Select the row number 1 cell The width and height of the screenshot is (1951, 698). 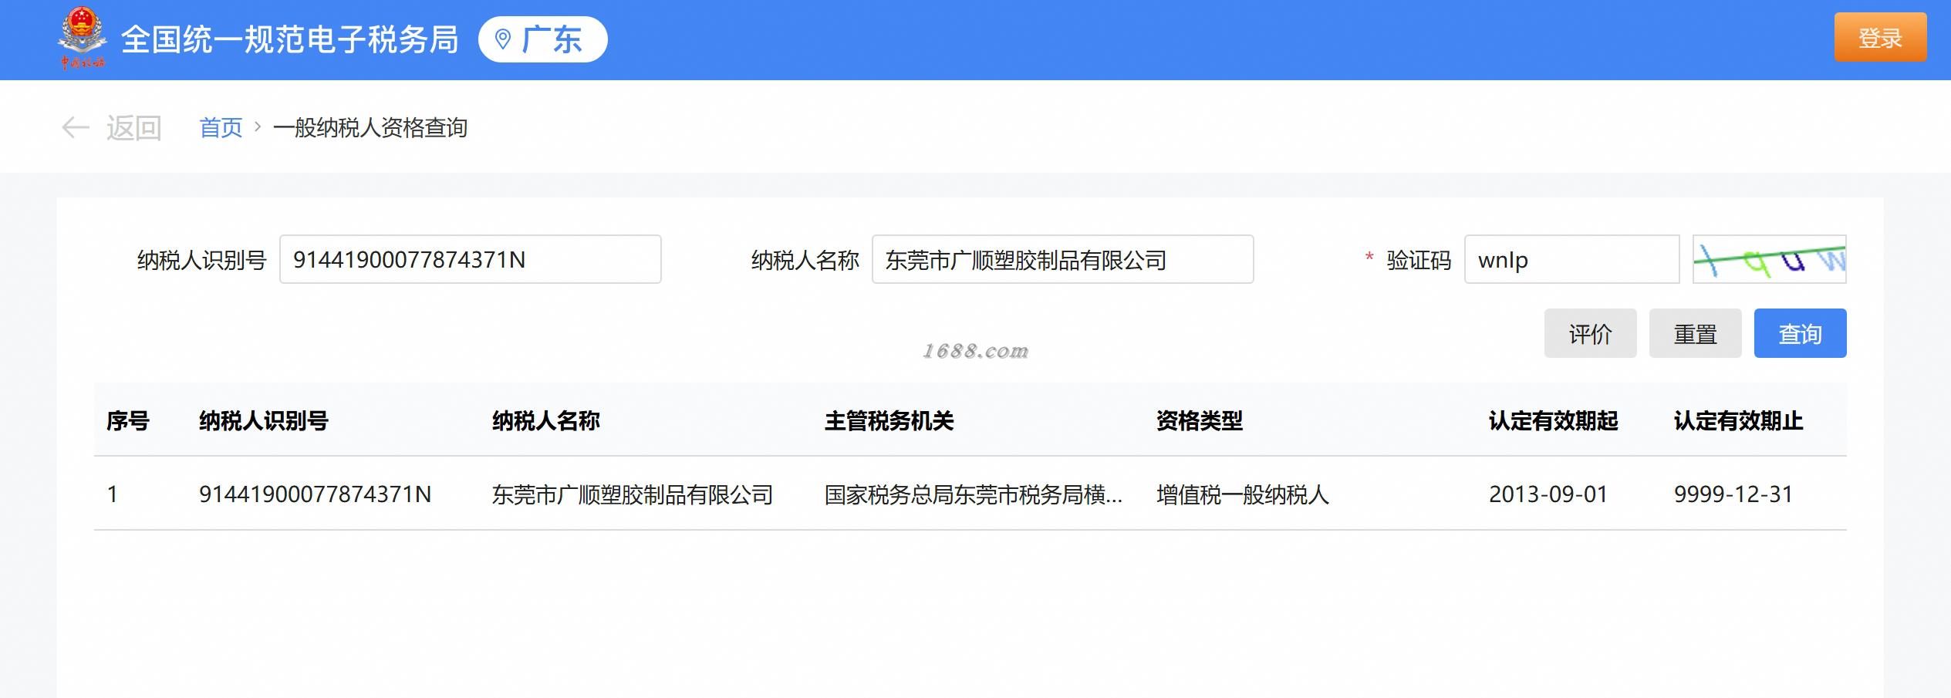point(113,494)
